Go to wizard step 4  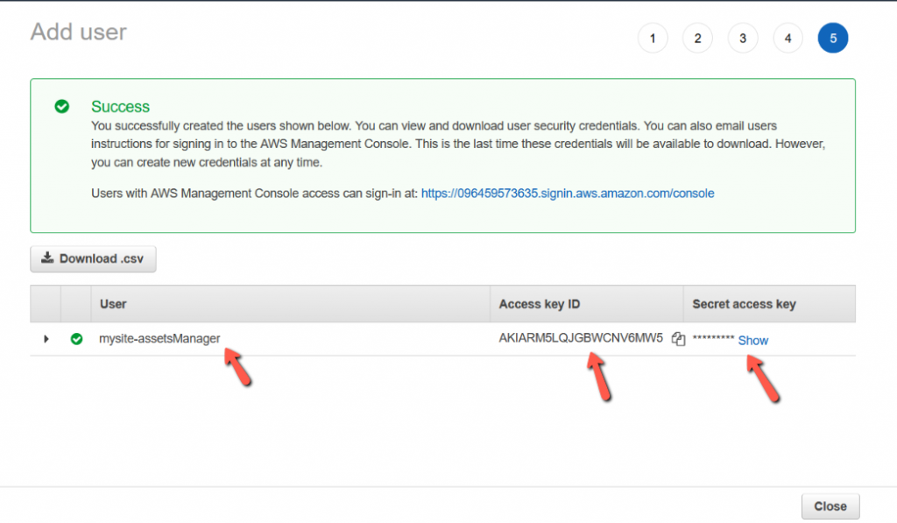(788, 39)
